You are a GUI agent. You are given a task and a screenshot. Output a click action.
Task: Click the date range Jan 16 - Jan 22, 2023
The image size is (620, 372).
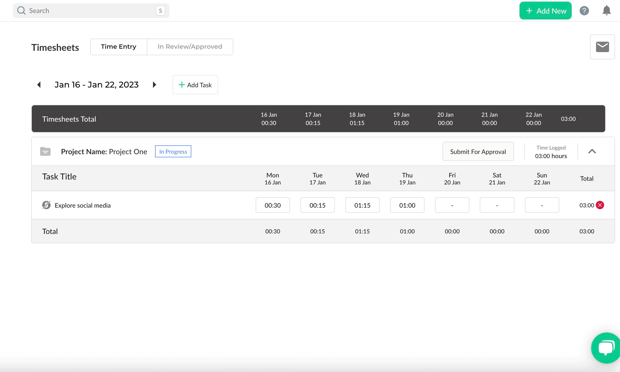[96, 85]
